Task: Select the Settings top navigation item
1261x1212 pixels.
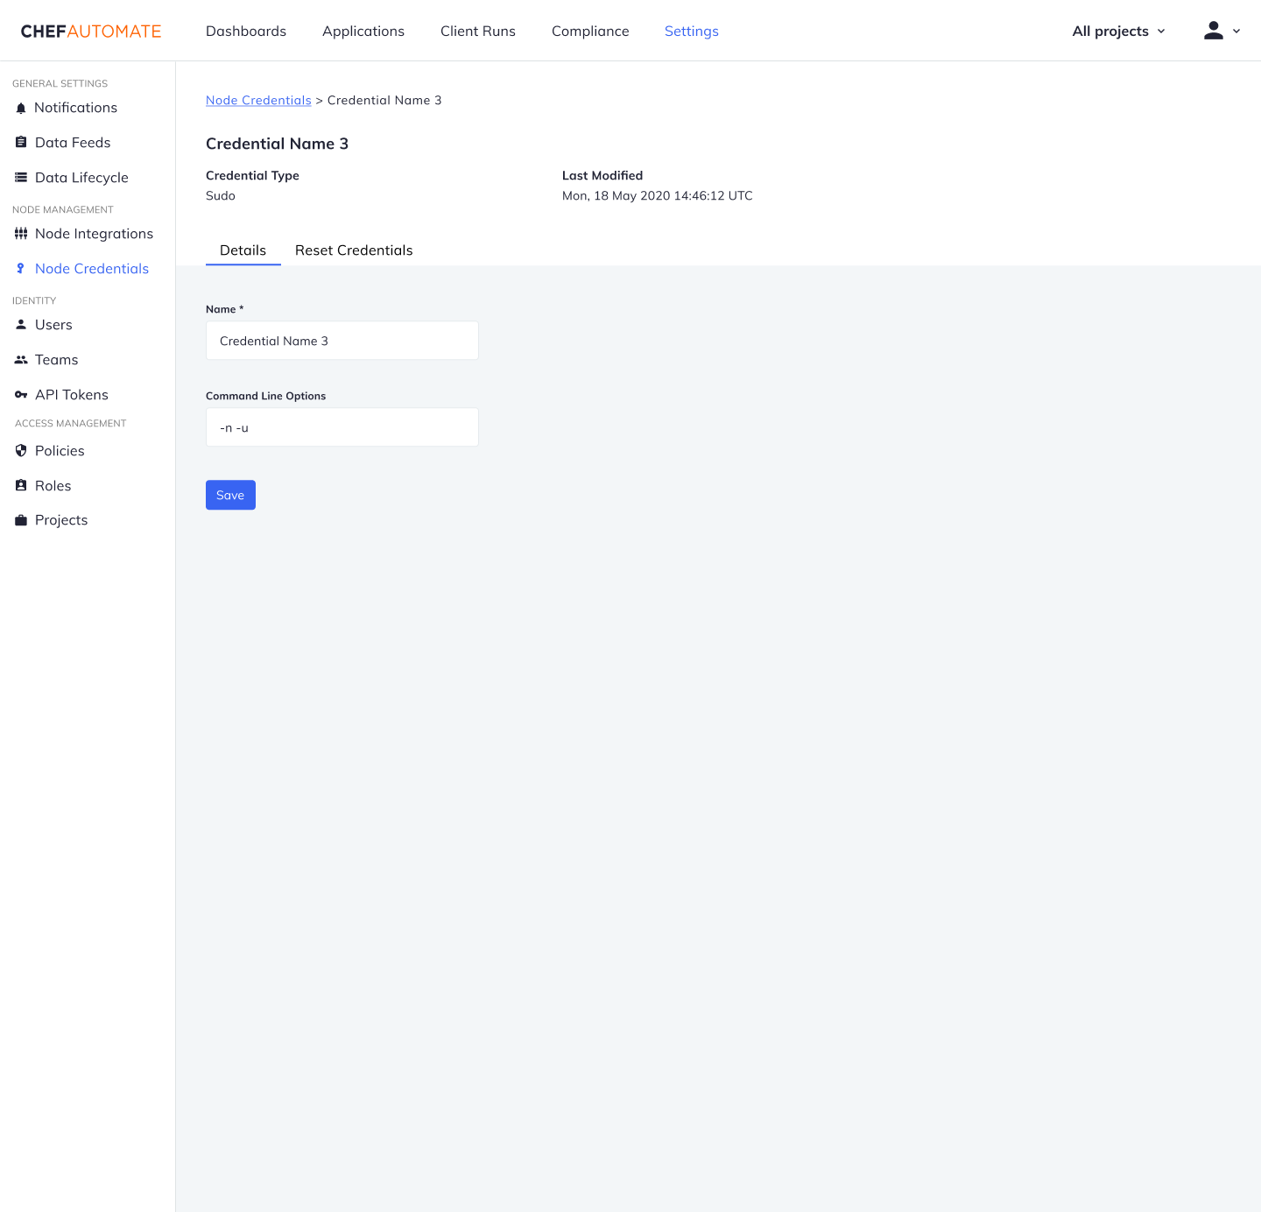Action: (692, 32)
